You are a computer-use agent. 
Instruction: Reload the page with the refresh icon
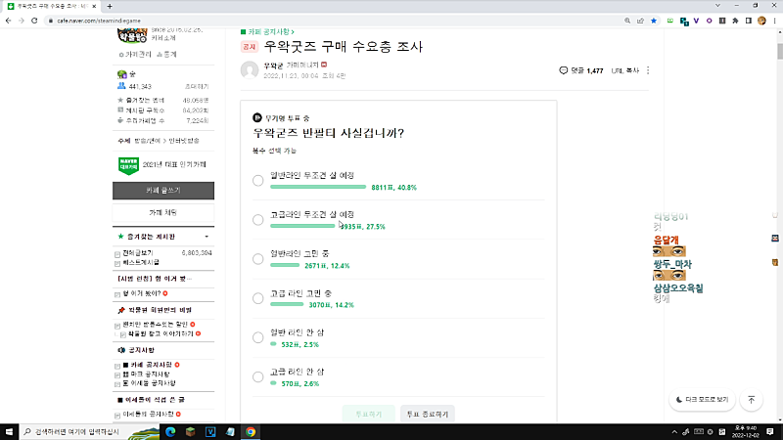34,21
